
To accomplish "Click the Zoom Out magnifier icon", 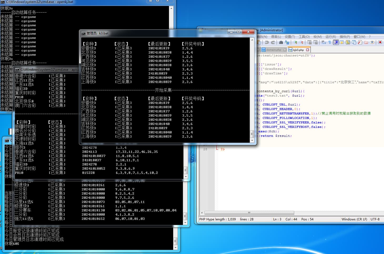I will [301, 42].
